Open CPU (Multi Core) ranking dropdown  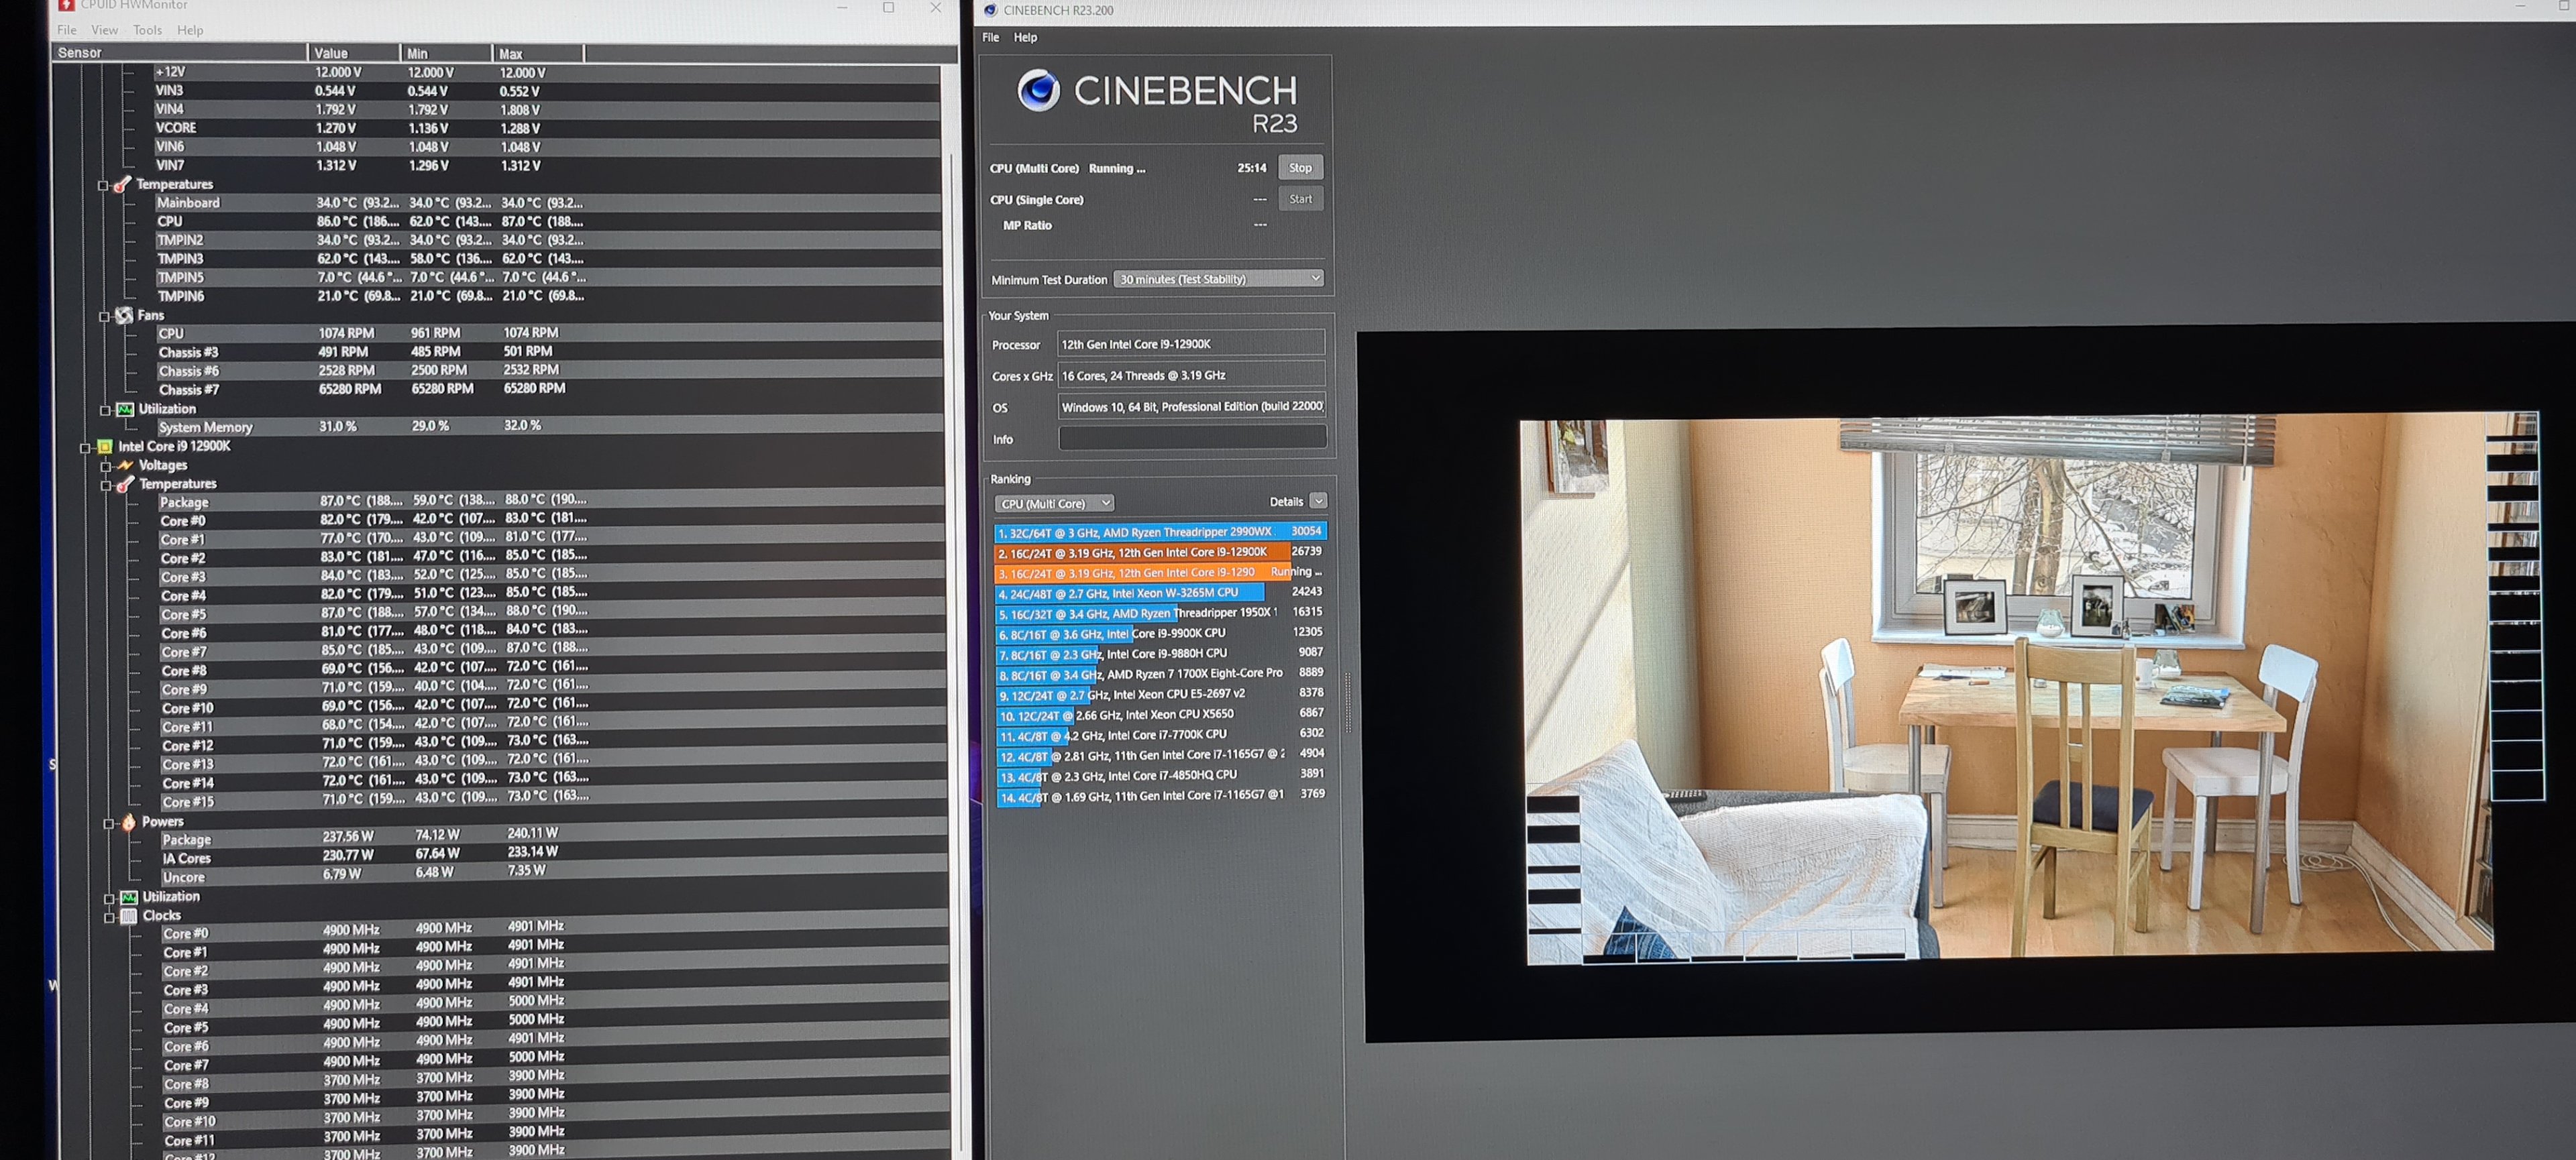pyautogui.click(x=1054, y=504)
